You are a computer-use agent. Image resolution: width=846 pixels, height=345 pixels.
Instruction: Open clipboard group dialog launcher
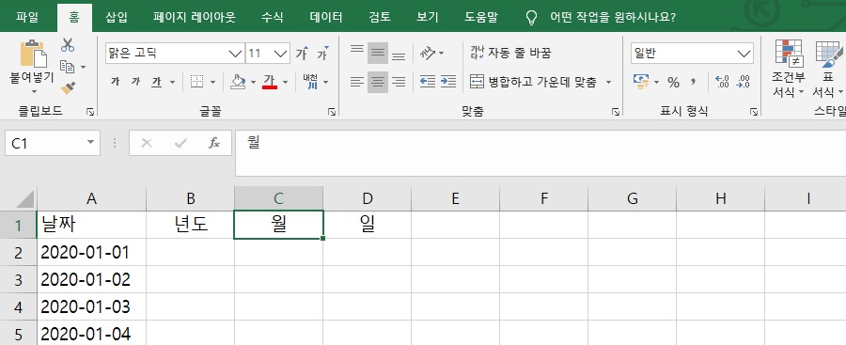click(x=90, y=112)
